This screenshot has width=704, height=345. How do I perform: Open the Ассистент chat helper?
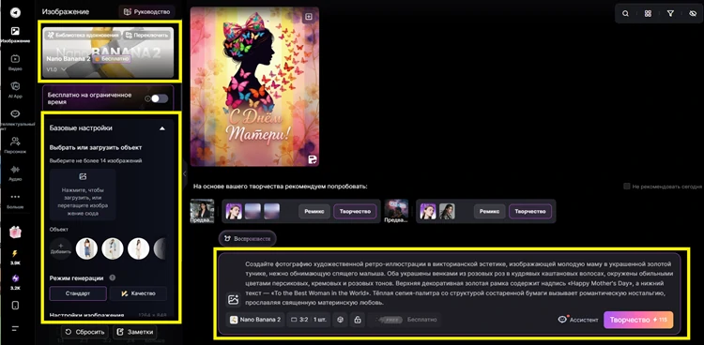pos(578,320)
